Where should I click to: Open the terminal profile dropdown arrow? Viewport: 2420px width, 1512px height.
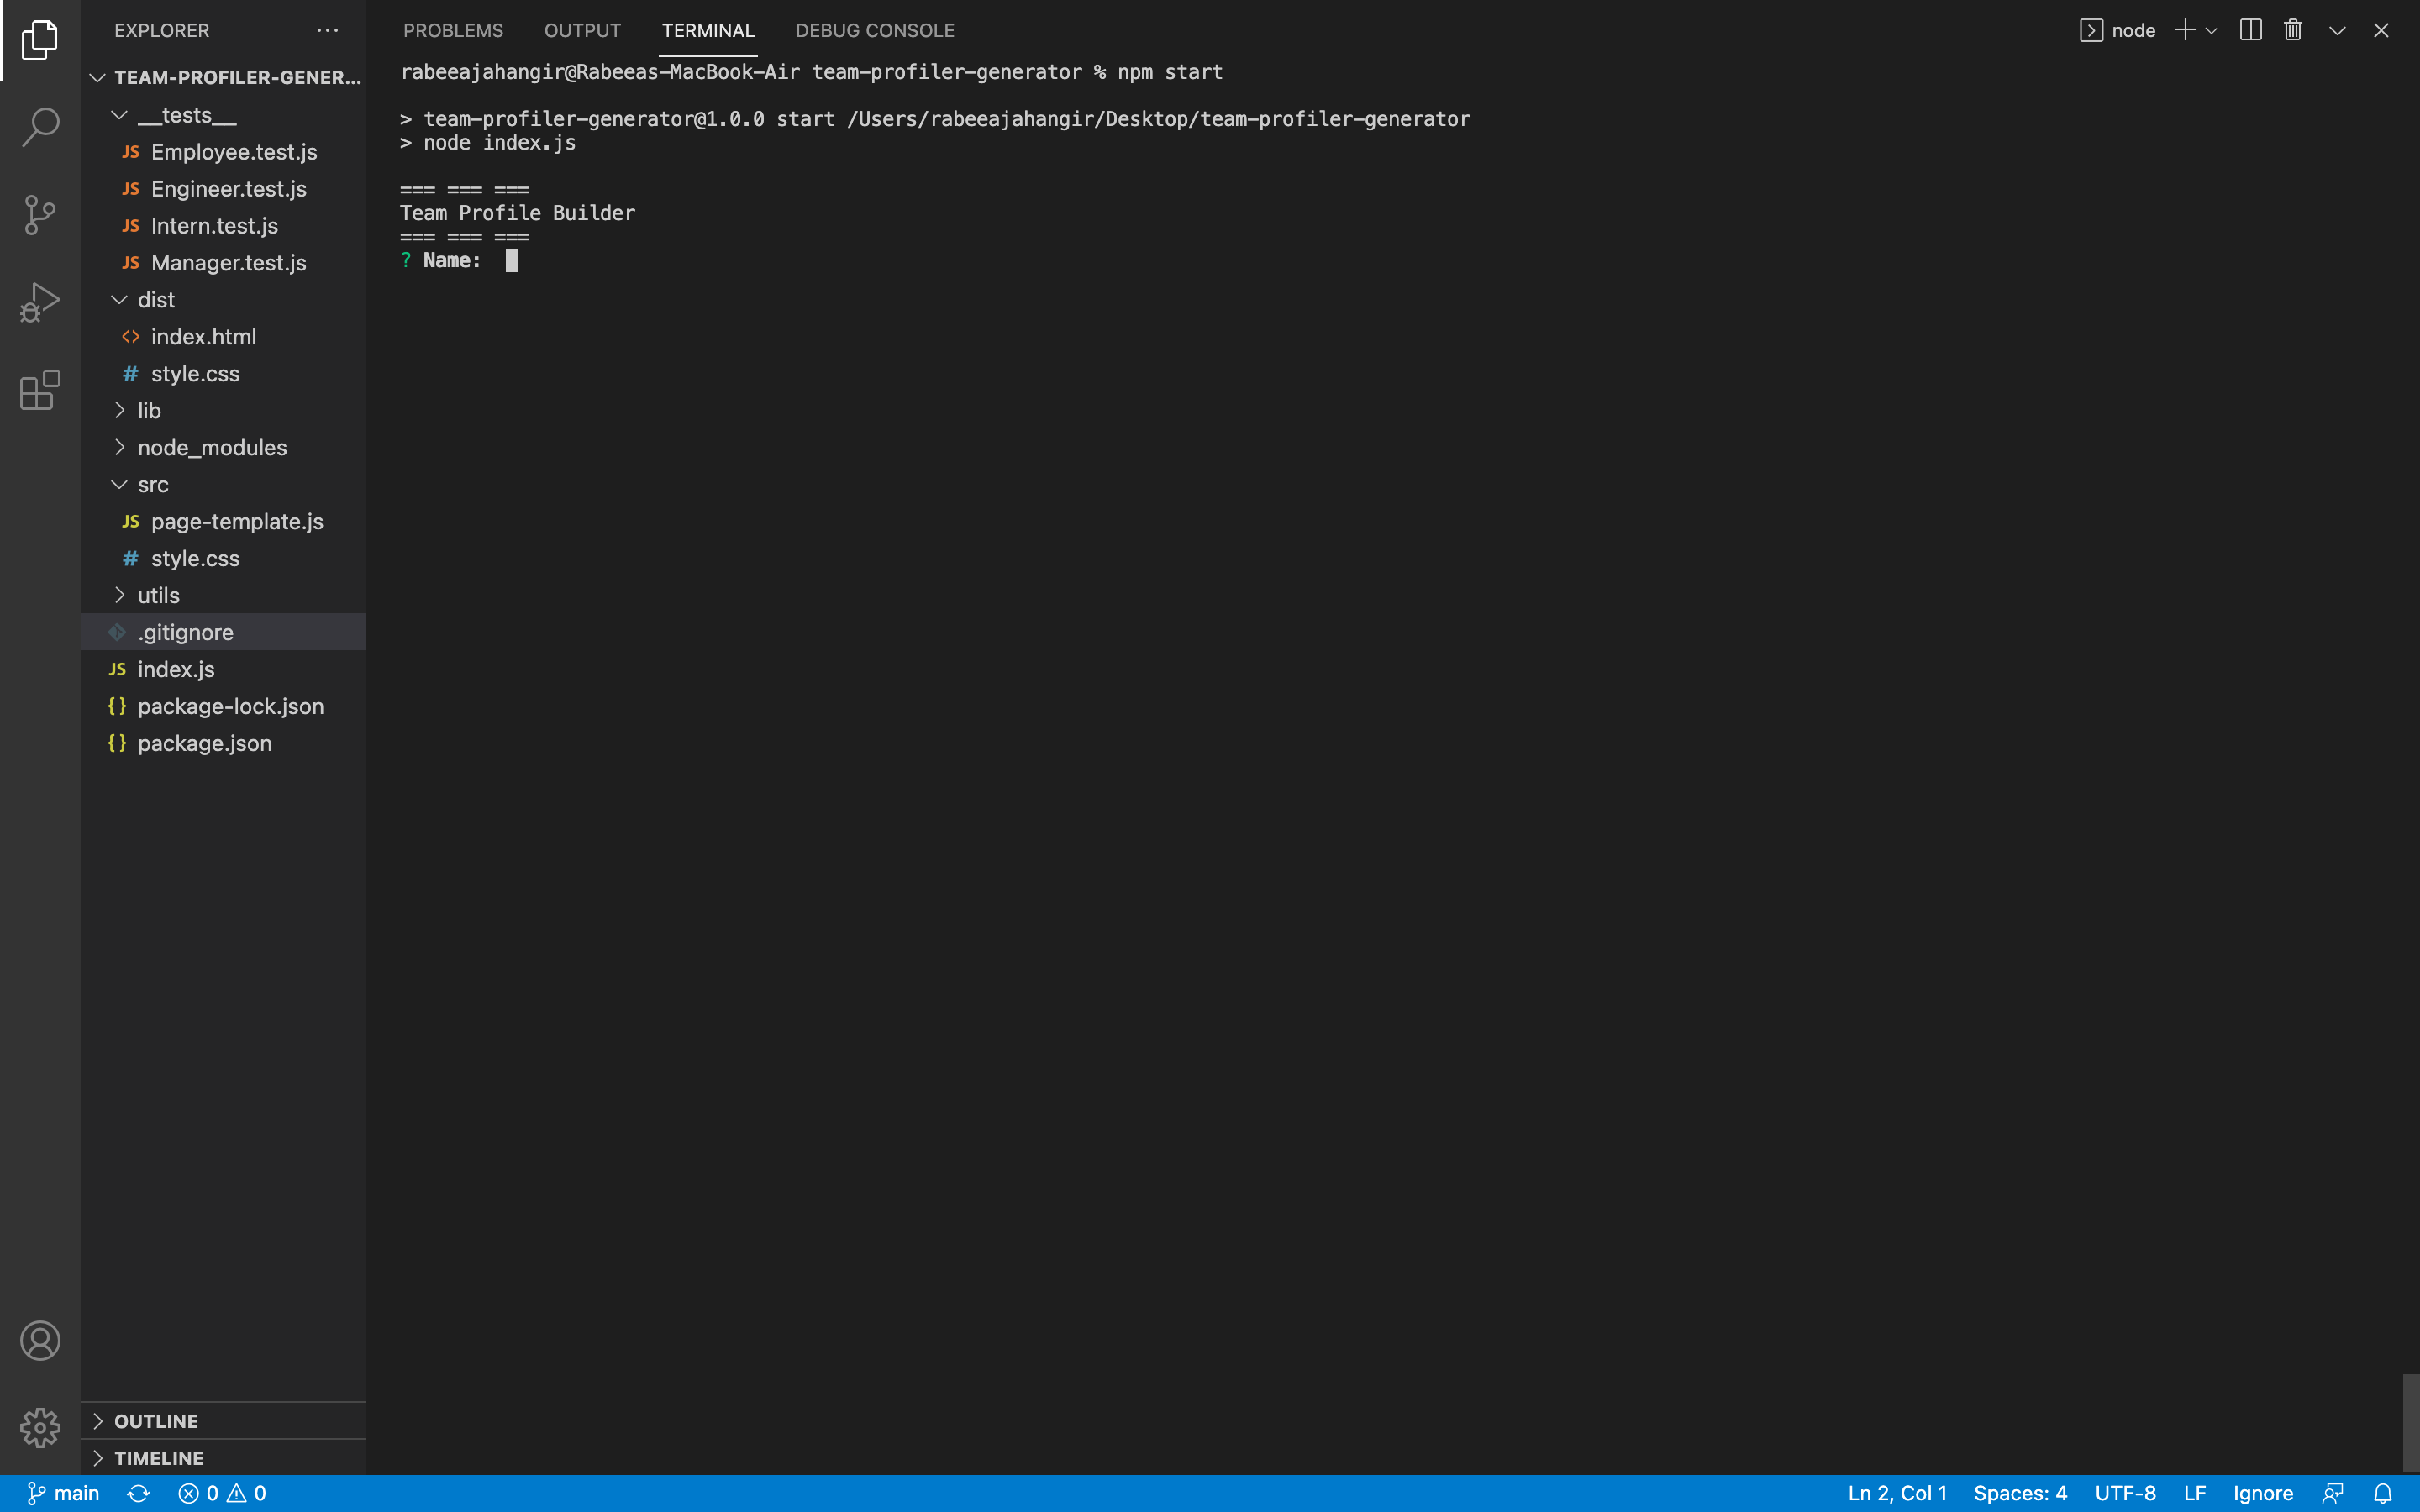coord(2212,30)
